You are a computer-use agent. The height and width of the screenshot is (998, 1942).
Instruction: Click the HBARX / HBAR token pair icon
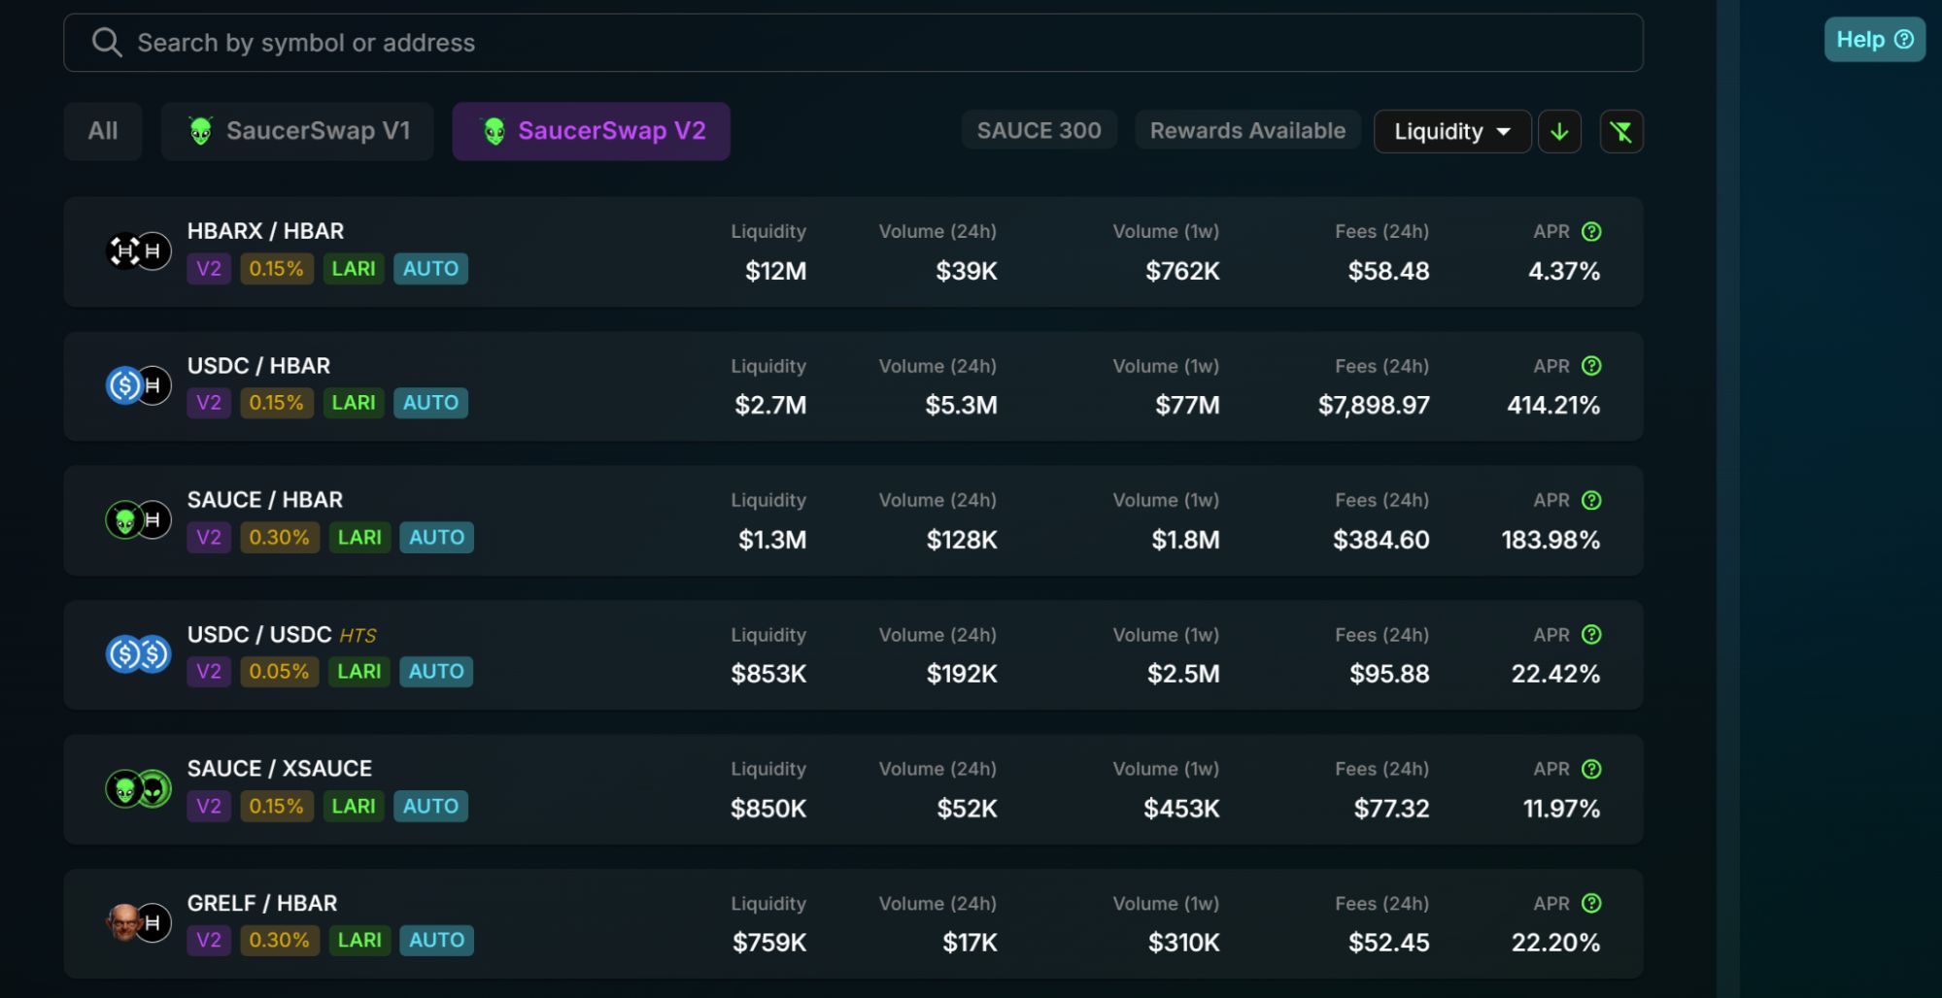(138, 251)
